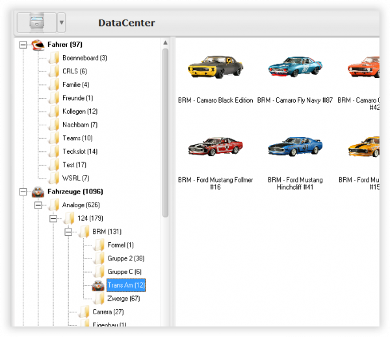Click the Test folder icon
Screen dimensions: 390x337
(54, 165)
